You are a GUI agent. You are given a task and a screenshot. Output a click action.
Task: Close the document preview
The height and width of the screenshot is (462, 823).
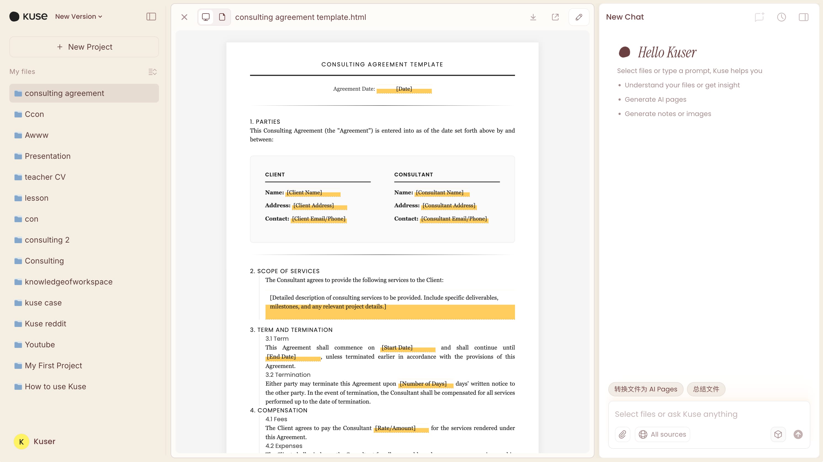click(184, 17)
